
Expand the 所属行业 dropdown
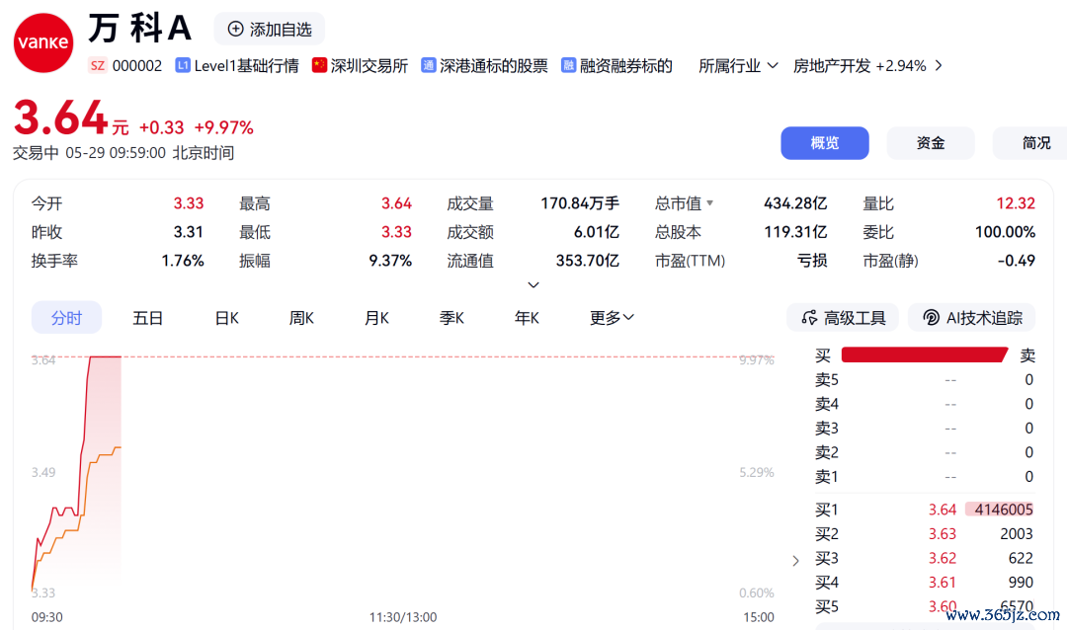[738, 66]
